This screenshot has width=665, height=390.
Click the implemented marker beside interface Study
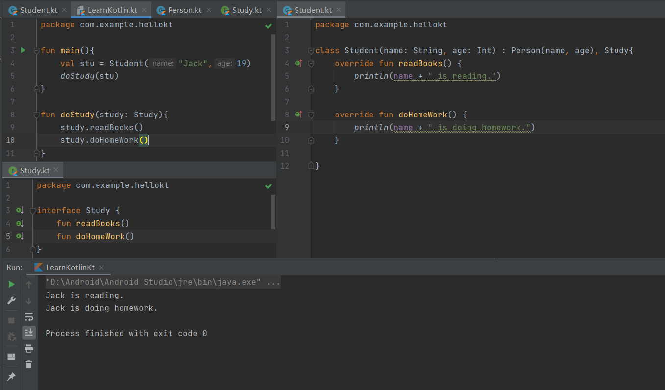(20, 210)
